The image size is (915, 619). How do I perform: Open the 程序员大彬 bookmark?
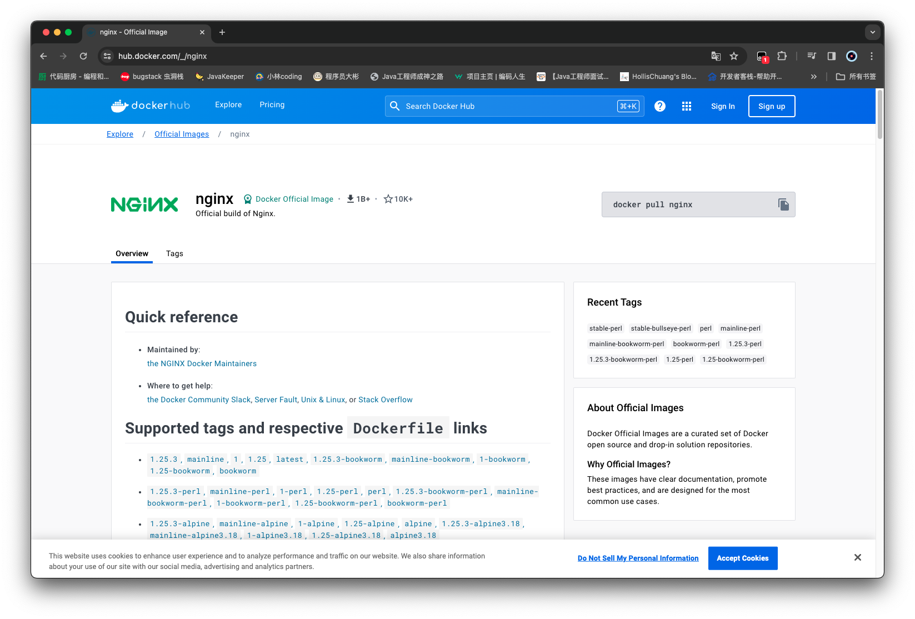pyautogui.click(x=336, y=77)
